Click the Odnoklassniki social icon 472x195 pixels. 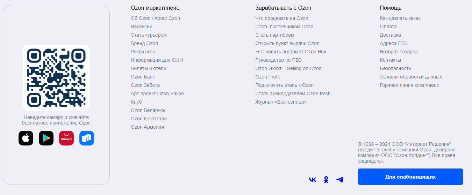[x=326, y=180]
